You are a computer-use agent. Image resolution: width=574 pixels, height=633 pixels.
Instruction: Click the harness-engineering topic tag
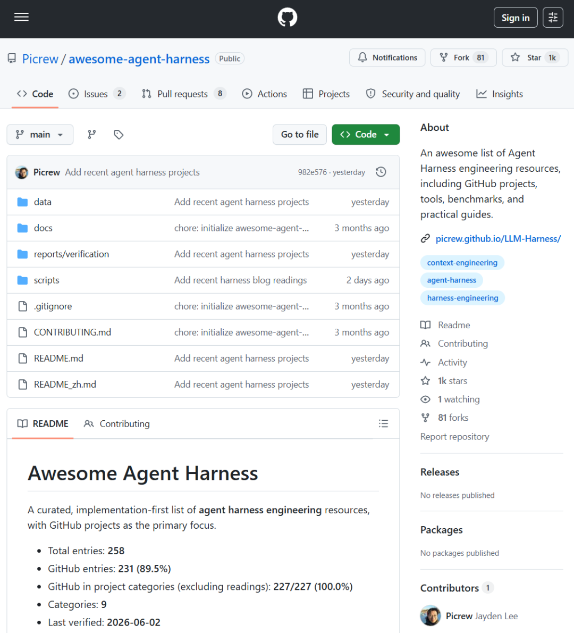[x=463, y=298]
